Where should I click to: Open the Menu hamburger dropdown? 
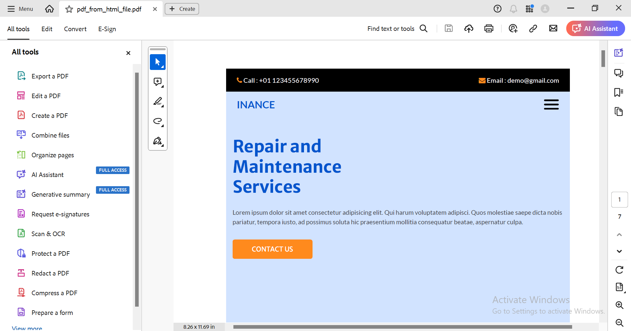(x=20, y=9)
